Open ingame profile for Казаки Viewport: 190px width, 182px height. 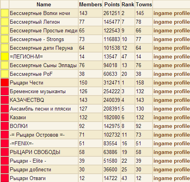point(172,118)
